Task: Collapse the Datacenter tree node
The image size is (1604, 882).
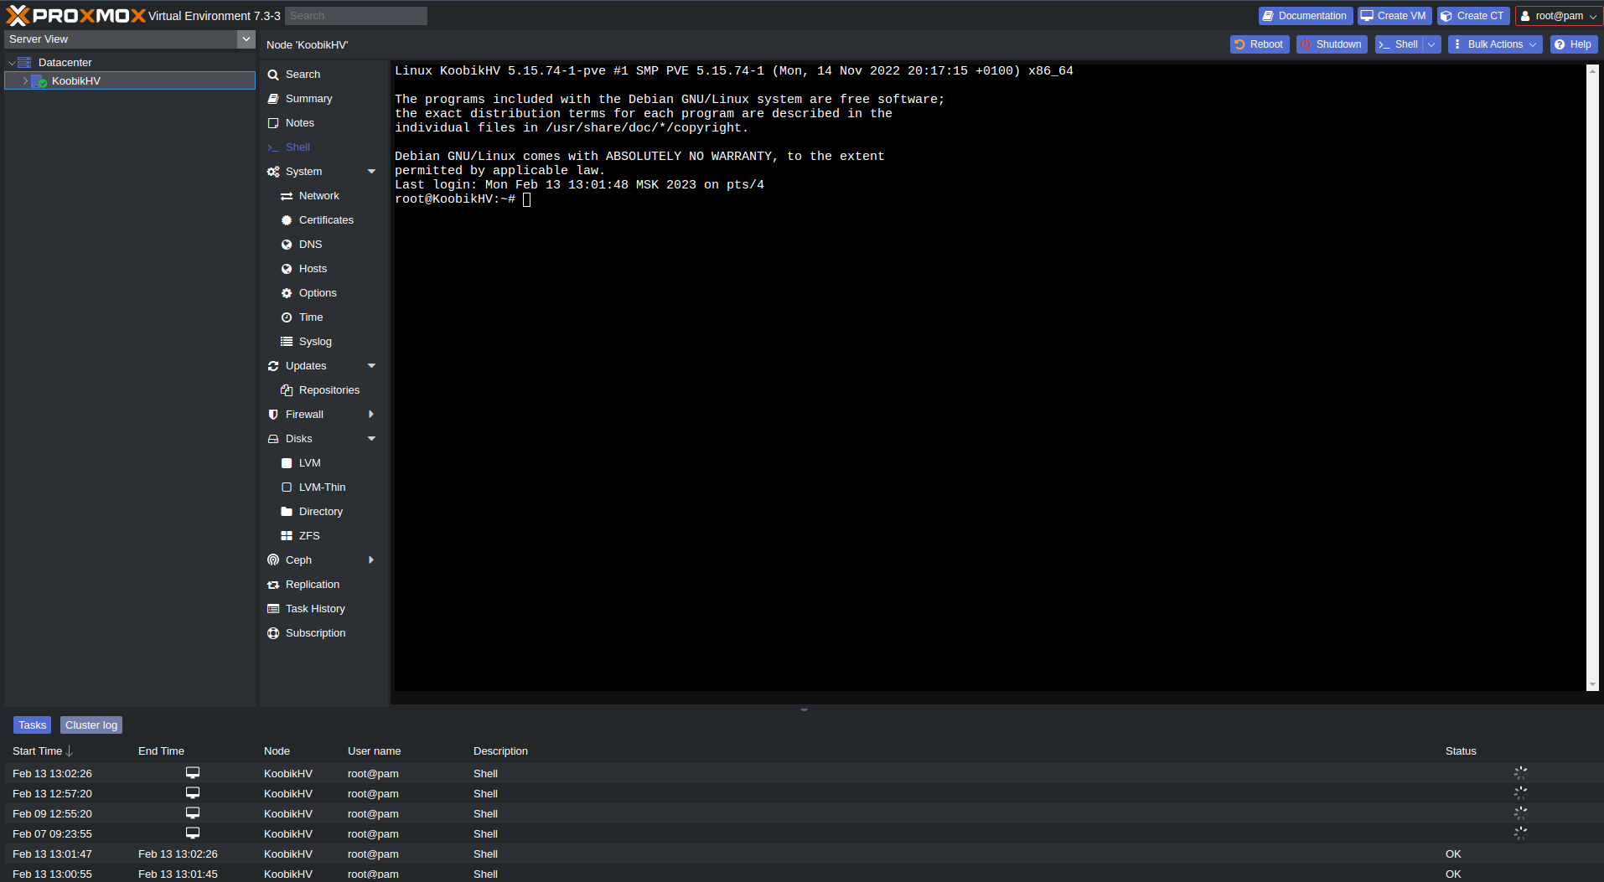Action: [12, 63]
